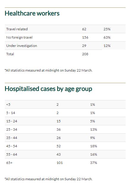
Task: Select the 25% travel related percentage
Action: (107, 29)
